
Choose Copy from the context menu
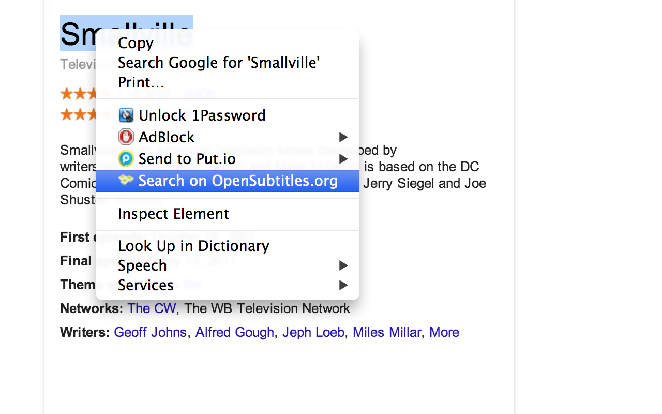pos(228,43)
